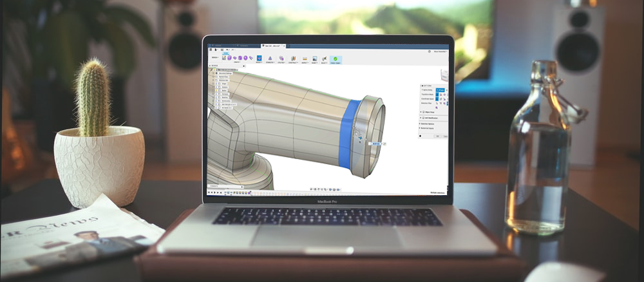Expand Soft Modification section

(421, 118)
